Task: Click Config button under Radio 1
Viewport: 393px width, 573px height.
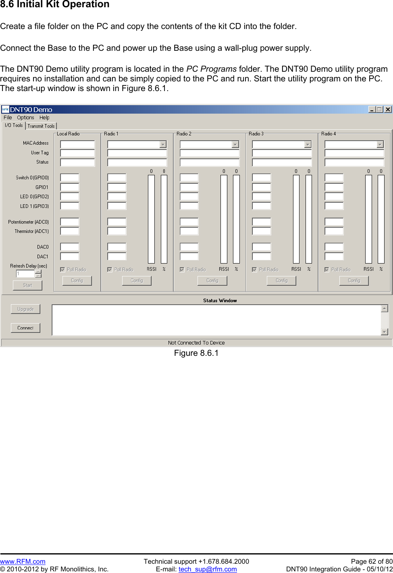Action: tap(137, 280)
